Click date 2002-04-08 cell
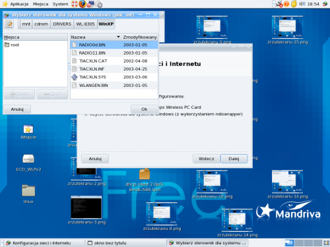Screen dimensions: 330x247 coord(135,61)
